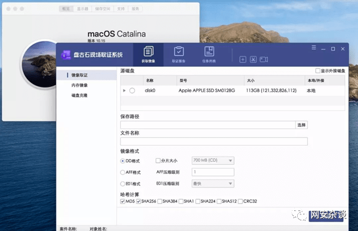Viewport: 358px width, 231px height.
Task: Click the Apple APPLE SSD SM0128G cell
Action: pos(207,90)
